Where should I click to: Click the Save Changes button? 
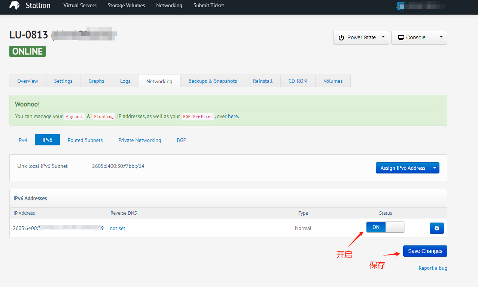(425, 251)
